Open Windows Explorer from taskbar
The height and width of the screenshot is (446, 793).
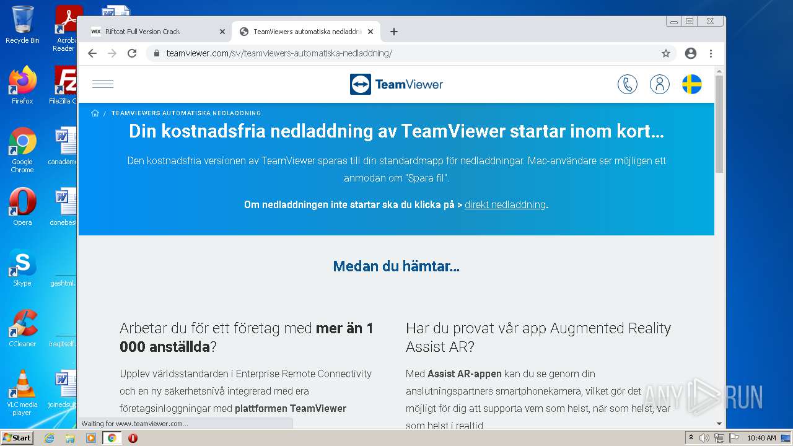pyautogui.click(x=70, y=438)
